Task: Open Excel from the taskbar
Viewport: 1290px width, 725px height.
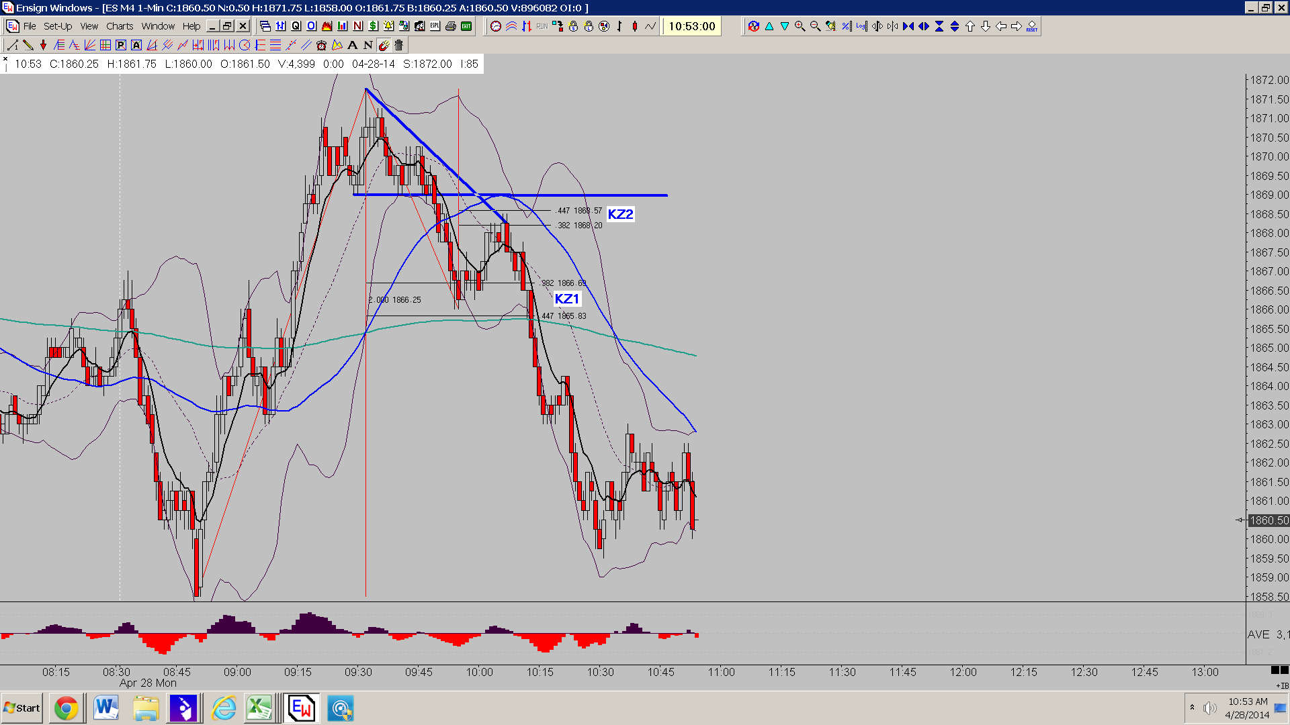Action: click(259, 708)
